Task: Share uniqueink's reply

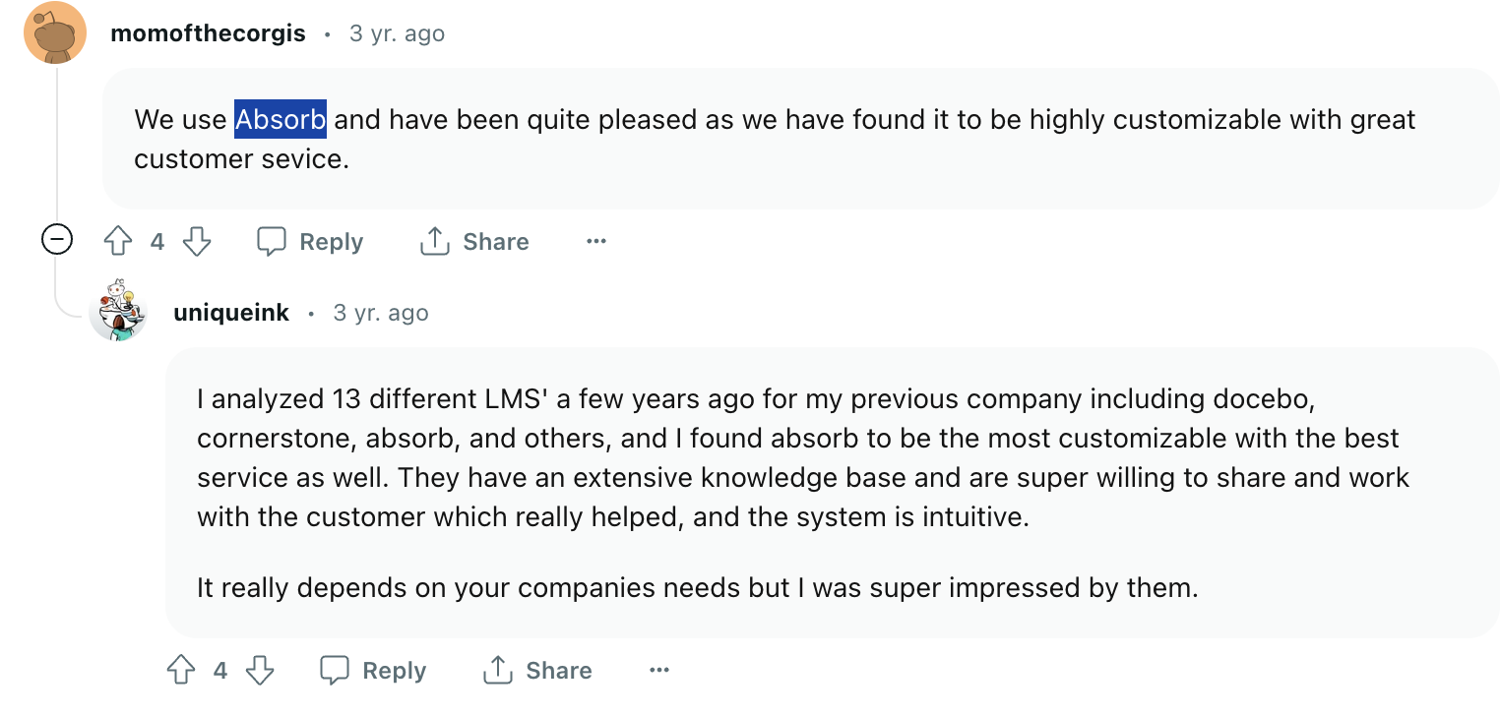Action: (537, 670)
